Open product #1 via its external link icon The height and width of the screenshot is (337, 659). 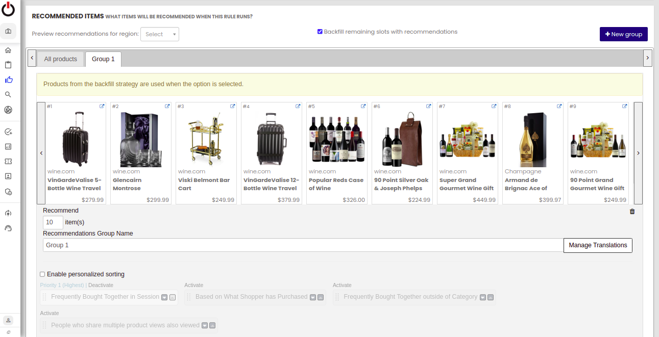[102, 106]
